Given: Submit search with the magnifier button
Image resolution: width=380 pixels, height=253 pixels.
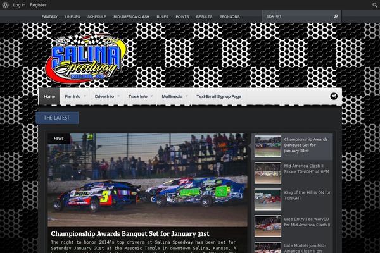Looking at the screenshot, I should pos(336,16).
